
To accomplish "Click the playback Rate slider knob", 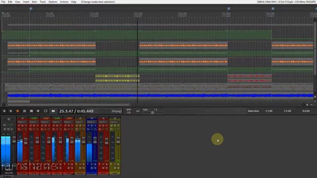I will [x=153, y=112].
